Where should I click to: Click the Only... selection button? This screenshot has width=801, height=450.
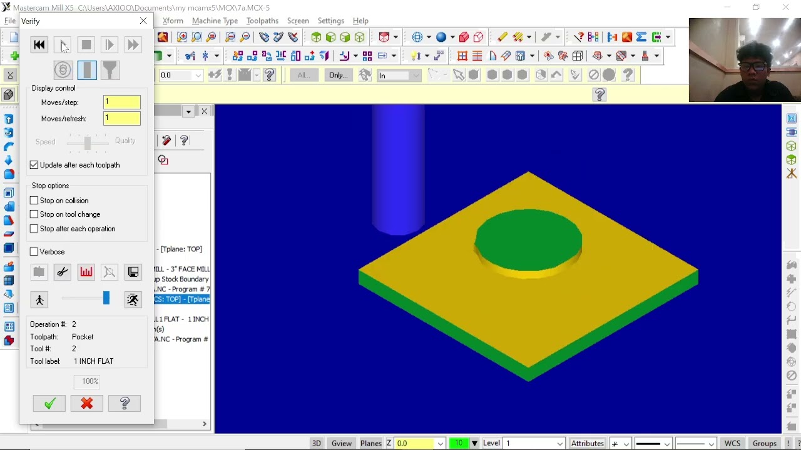[338, 76]
